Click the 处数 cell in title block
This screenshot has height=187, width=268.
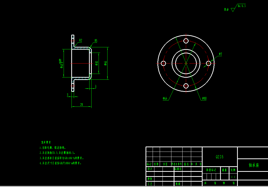coord(156,164)
